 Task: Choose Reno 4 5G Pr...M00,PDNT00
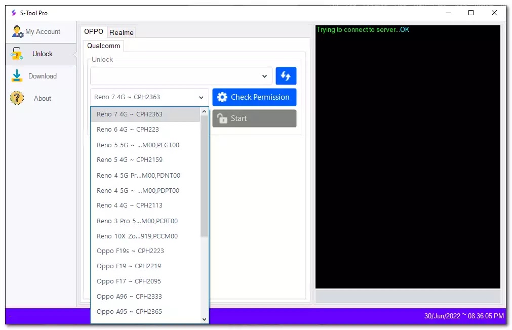point(146,175)
